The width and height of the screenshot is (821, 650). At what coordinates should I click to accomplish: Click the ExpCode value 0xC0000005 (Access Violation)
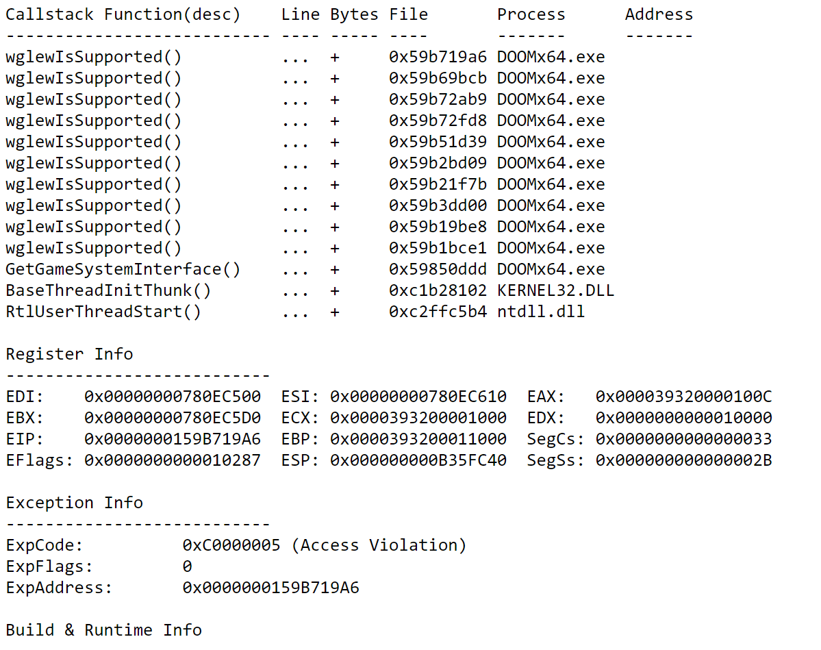(x=325, y=545)
